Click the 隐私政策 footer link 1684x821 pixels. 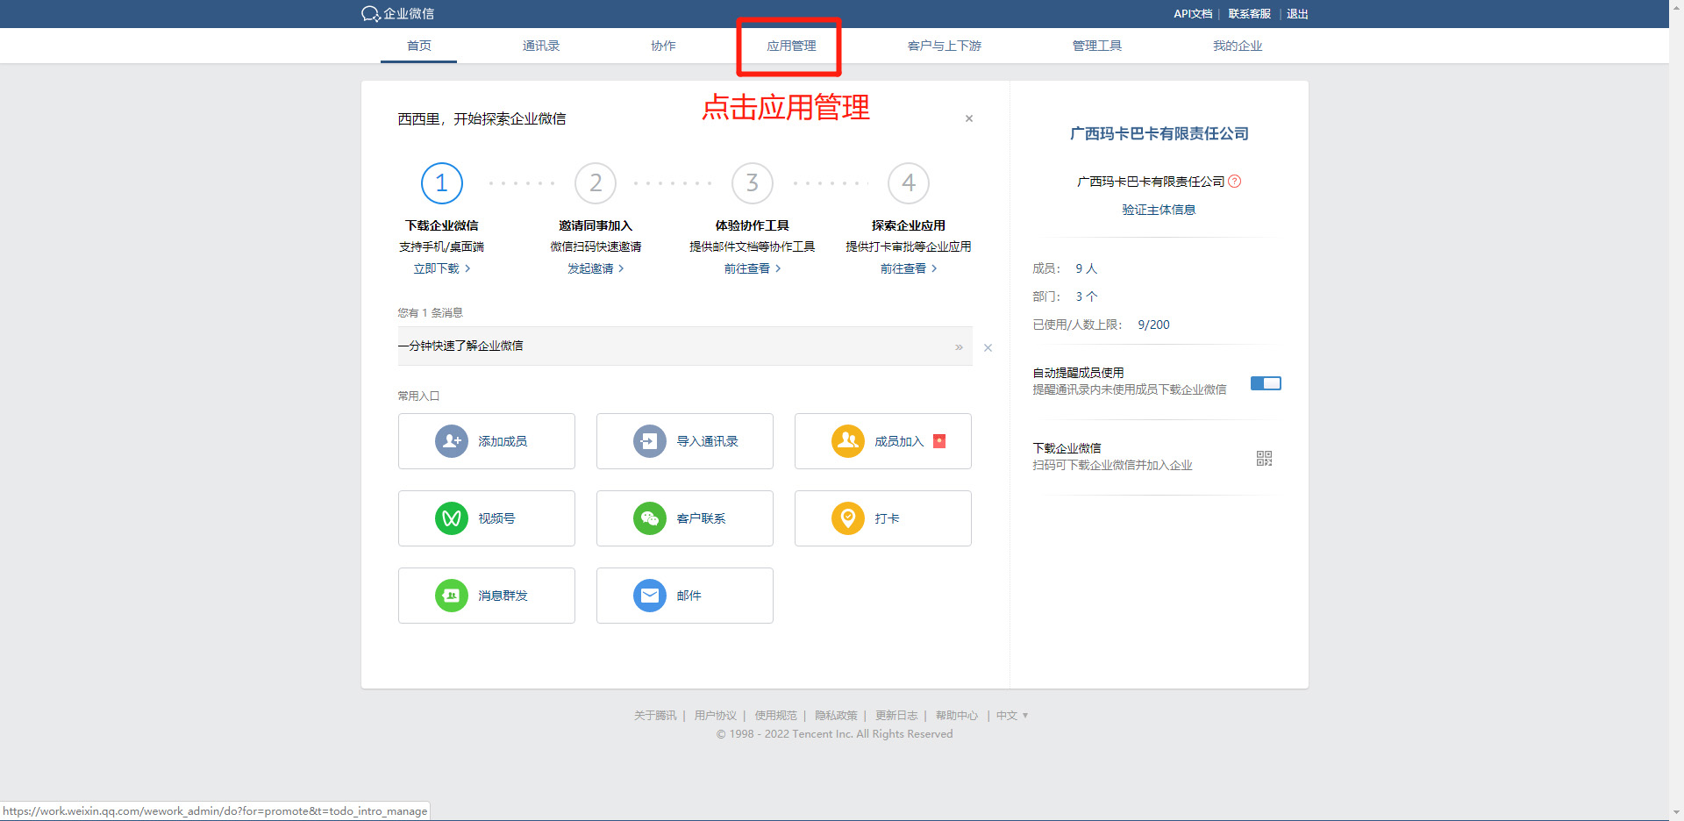pyautogui.click(x=836, y=716)
